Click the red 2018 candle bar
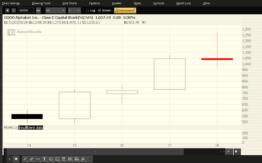The height and width of the screenshot is (163, 262). point(217,59)
